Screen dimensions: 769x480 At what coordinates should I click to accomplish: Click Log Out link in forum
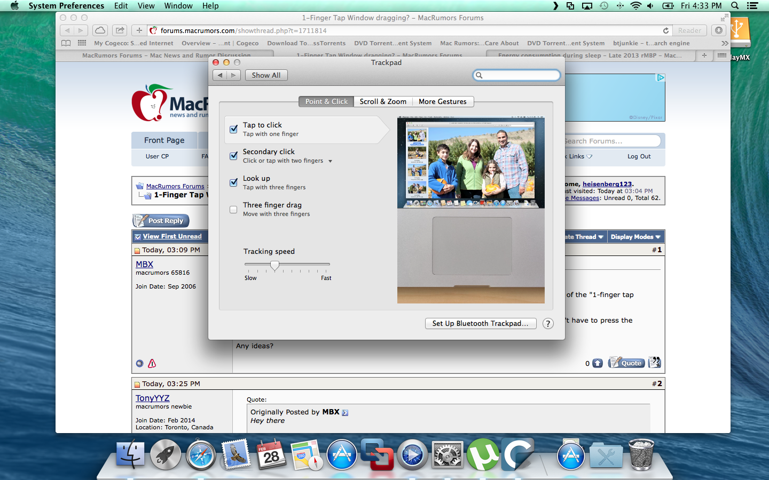click(x=639, y=156)
